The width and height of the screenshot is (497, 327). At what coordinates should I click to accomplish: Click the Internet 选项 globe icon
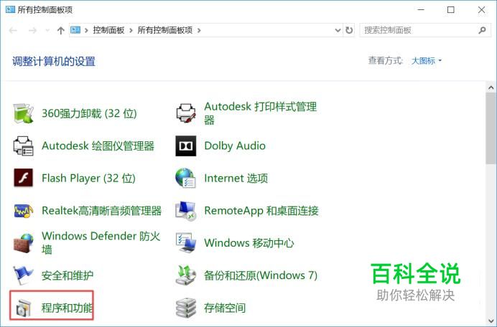(x=186, y=178)
